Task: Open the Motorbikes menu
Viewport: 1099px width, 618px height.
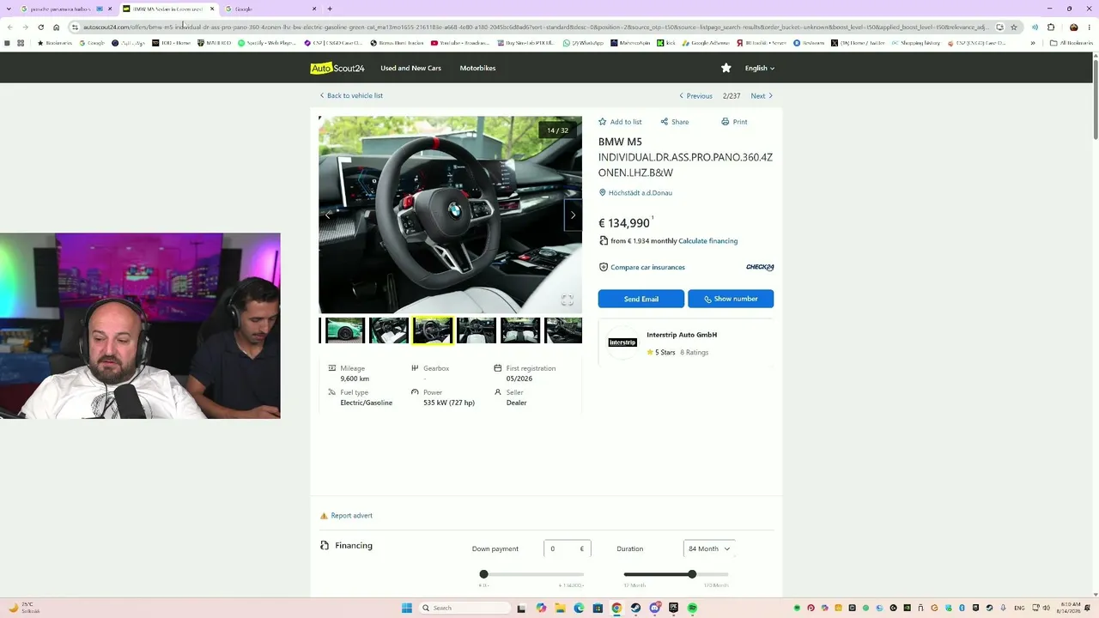Action: coord(477,68)
